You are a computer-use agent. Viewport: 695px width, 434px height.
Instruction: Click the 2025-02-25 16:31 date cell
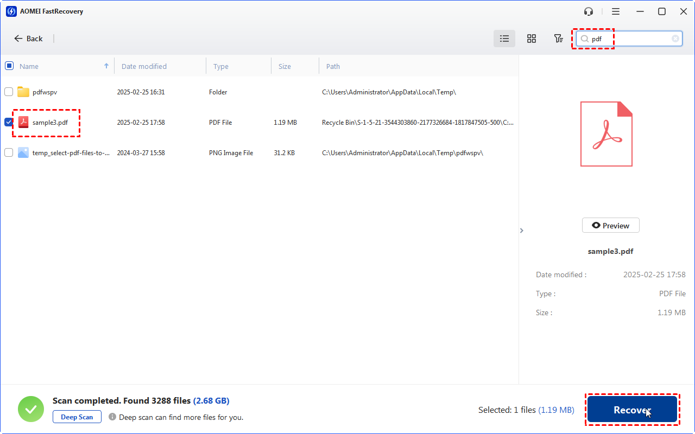(141, 92)
